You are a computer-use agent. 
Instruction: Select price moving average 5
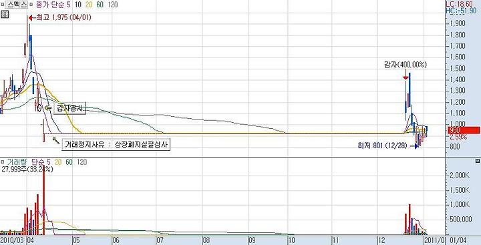point(69,5)
